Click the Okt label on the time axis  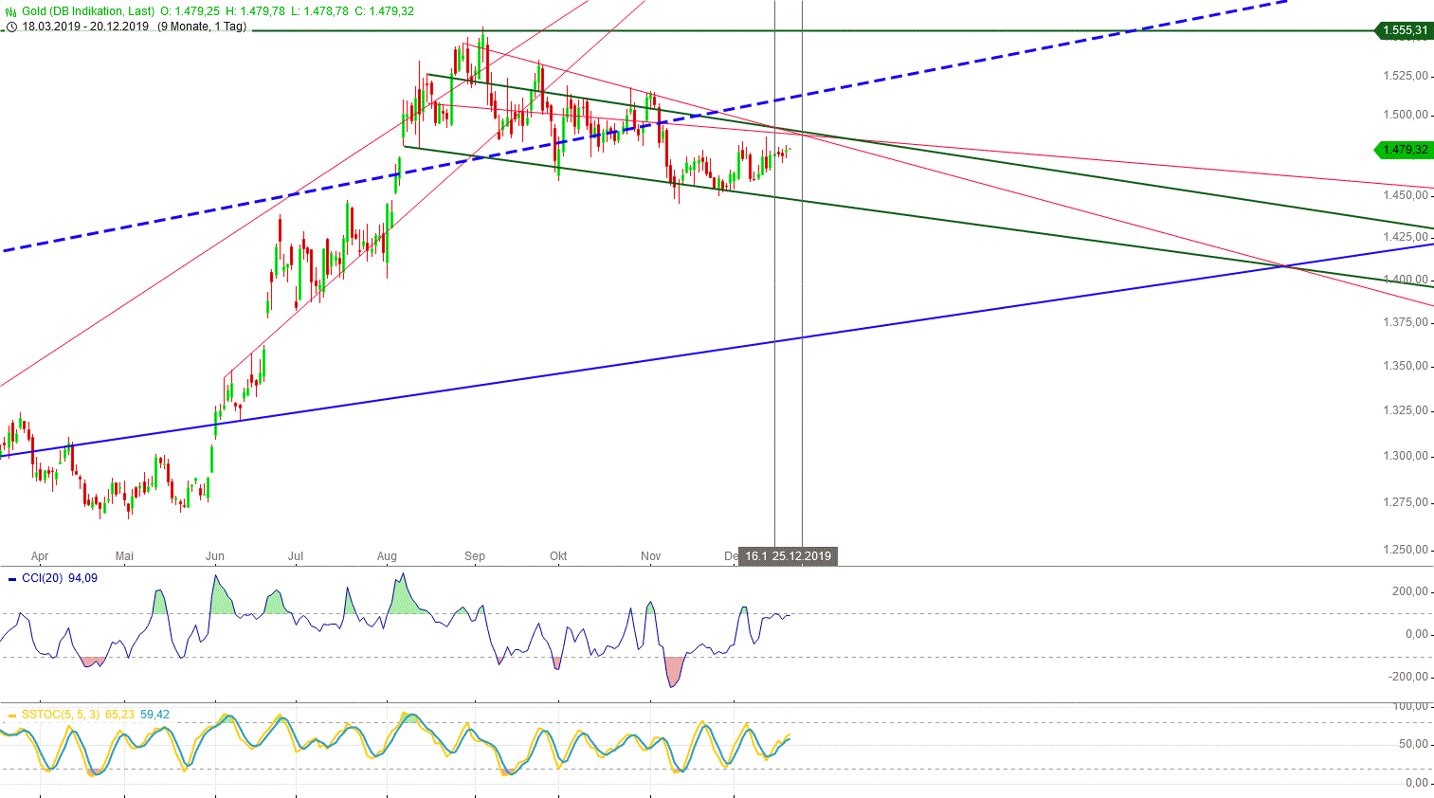(x=558, y=556)
